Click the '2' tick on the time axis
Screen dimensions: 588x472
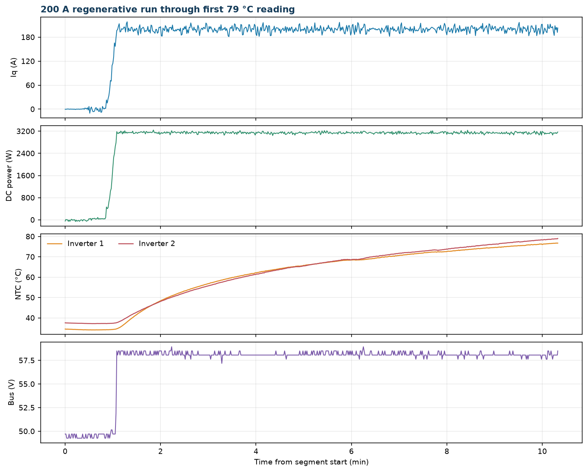pos(160,451)
